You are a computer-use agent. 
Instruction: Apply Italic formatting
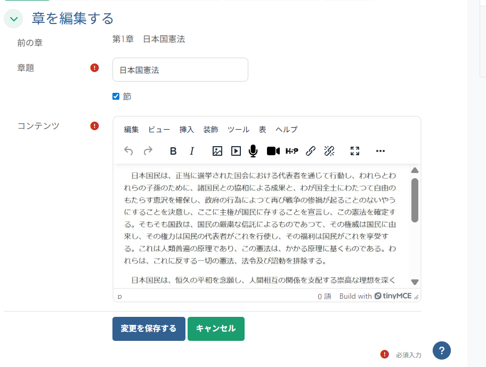pos(191,151)
